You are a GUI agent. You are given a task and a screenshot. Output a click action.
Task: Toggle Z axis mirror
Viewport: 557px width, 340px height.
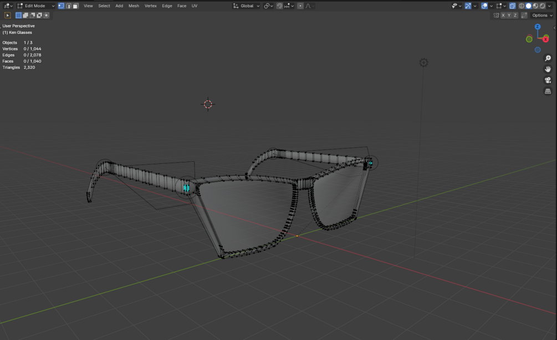(x=515, y=16)
